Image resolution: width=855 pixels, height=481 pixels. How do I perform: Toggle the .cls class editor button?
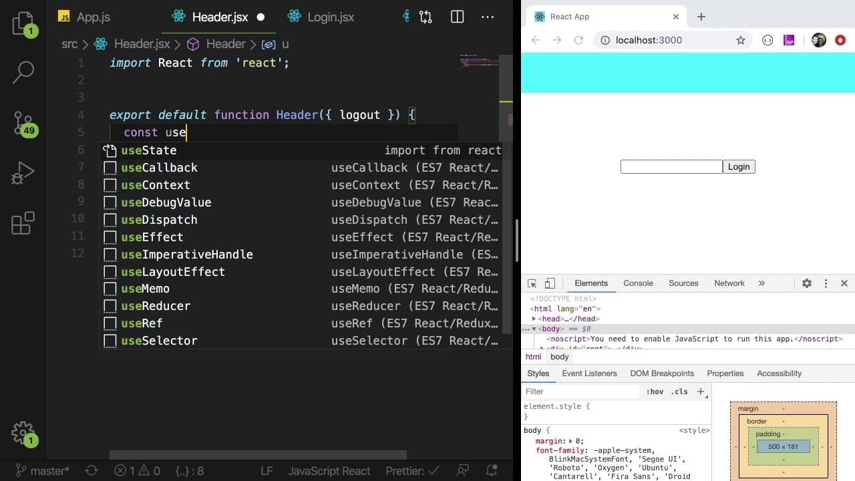[679, 391]
